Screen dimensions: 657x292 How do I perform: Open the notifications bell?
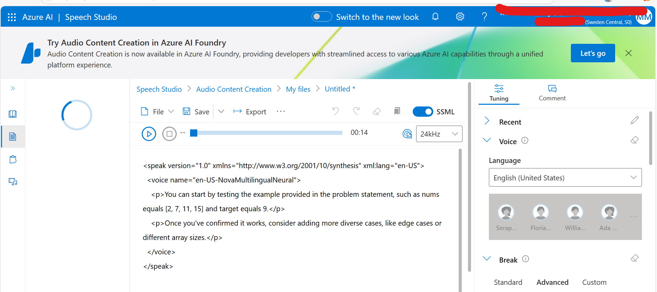435,16
